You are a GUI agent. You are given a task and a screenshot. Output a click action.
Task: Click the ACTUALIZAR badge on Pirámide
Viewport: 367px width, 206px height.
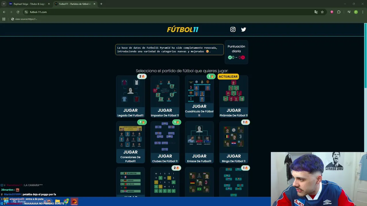(228, 76)
